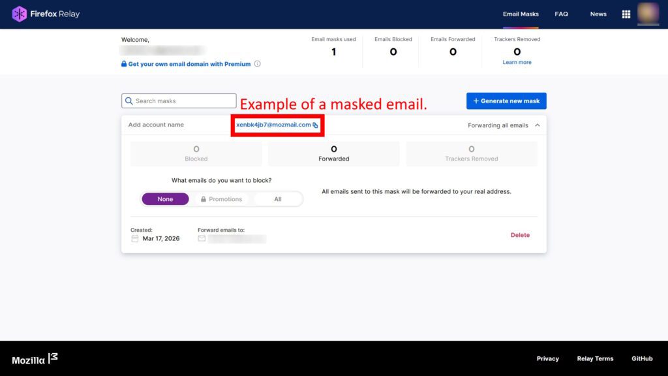This screenshot has height=376, width=668.
Task: Collapse the mask details chevron
Action: click(538, 125)
